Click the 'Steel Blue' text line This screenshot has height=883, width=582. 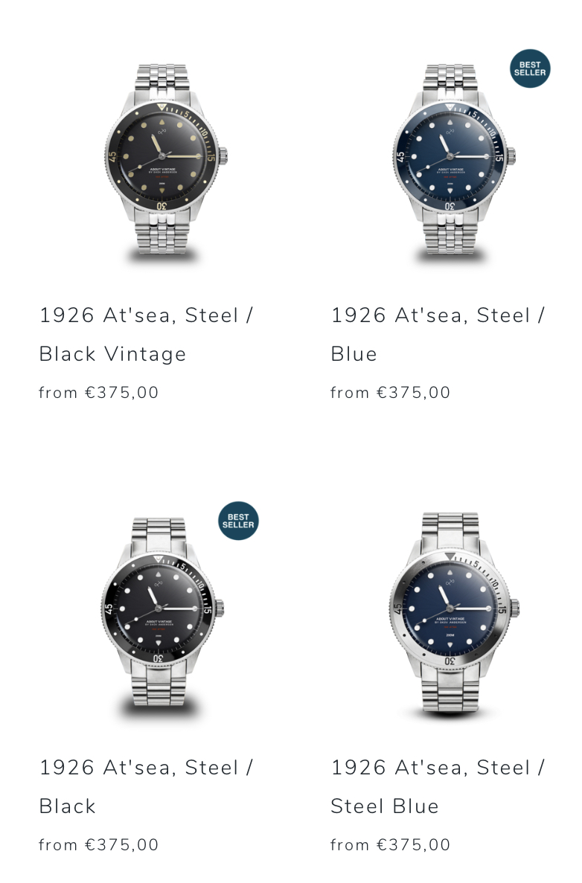coord(385,806)
